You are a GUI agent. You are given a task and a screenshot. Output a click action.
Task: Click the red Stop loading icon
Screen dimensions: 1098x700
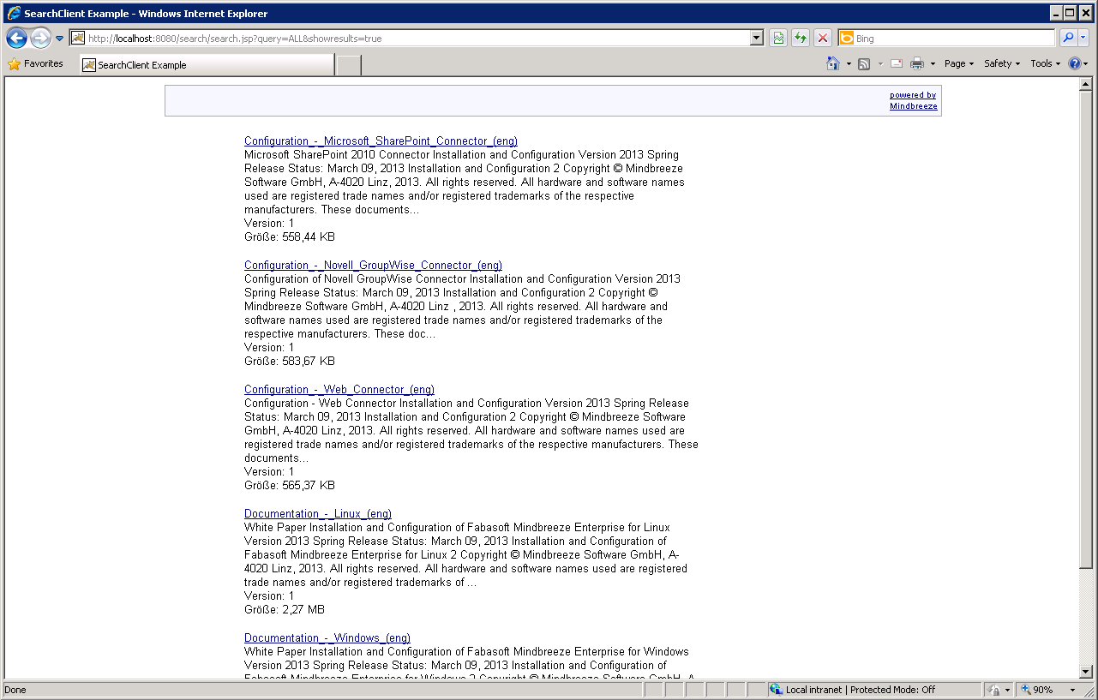click(x=823, y=39)
